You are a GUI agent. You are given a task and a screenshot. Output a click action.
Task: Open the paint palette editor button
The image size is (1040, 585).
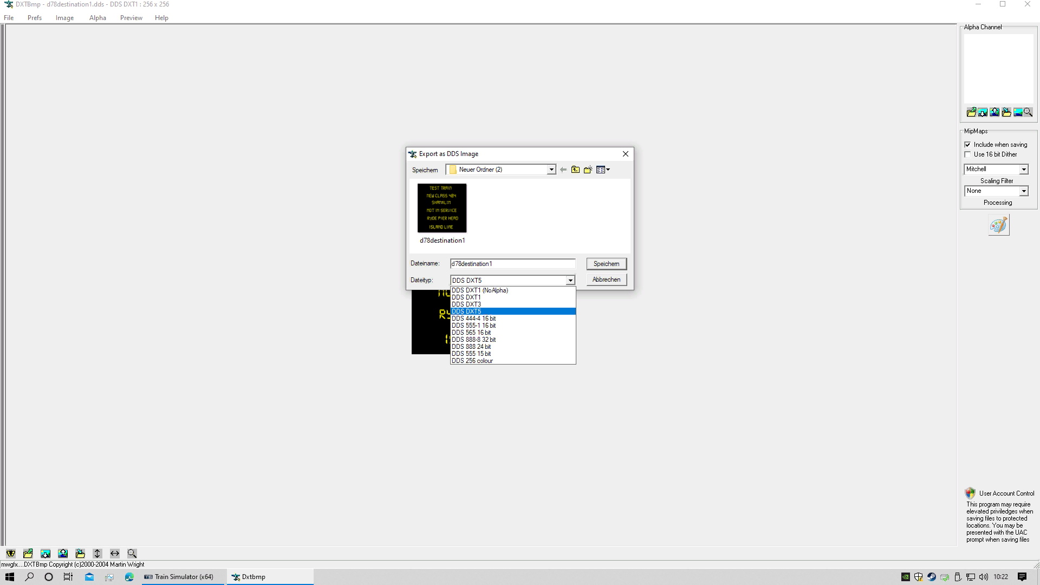(998, 225)
